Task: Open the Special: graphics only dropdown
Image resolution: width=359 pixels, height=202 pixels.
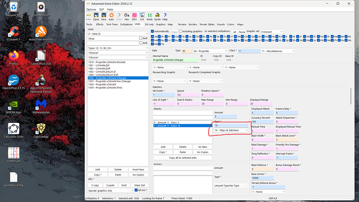Action: 111,191
